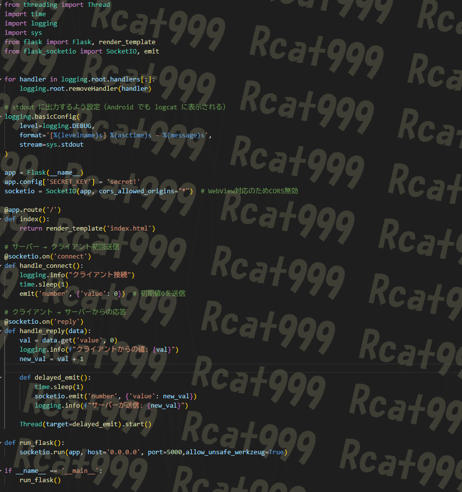This screenshot has width=462, height=492.
Task: Collapse the threading import block fold arrow
Action: click(2, 4)
